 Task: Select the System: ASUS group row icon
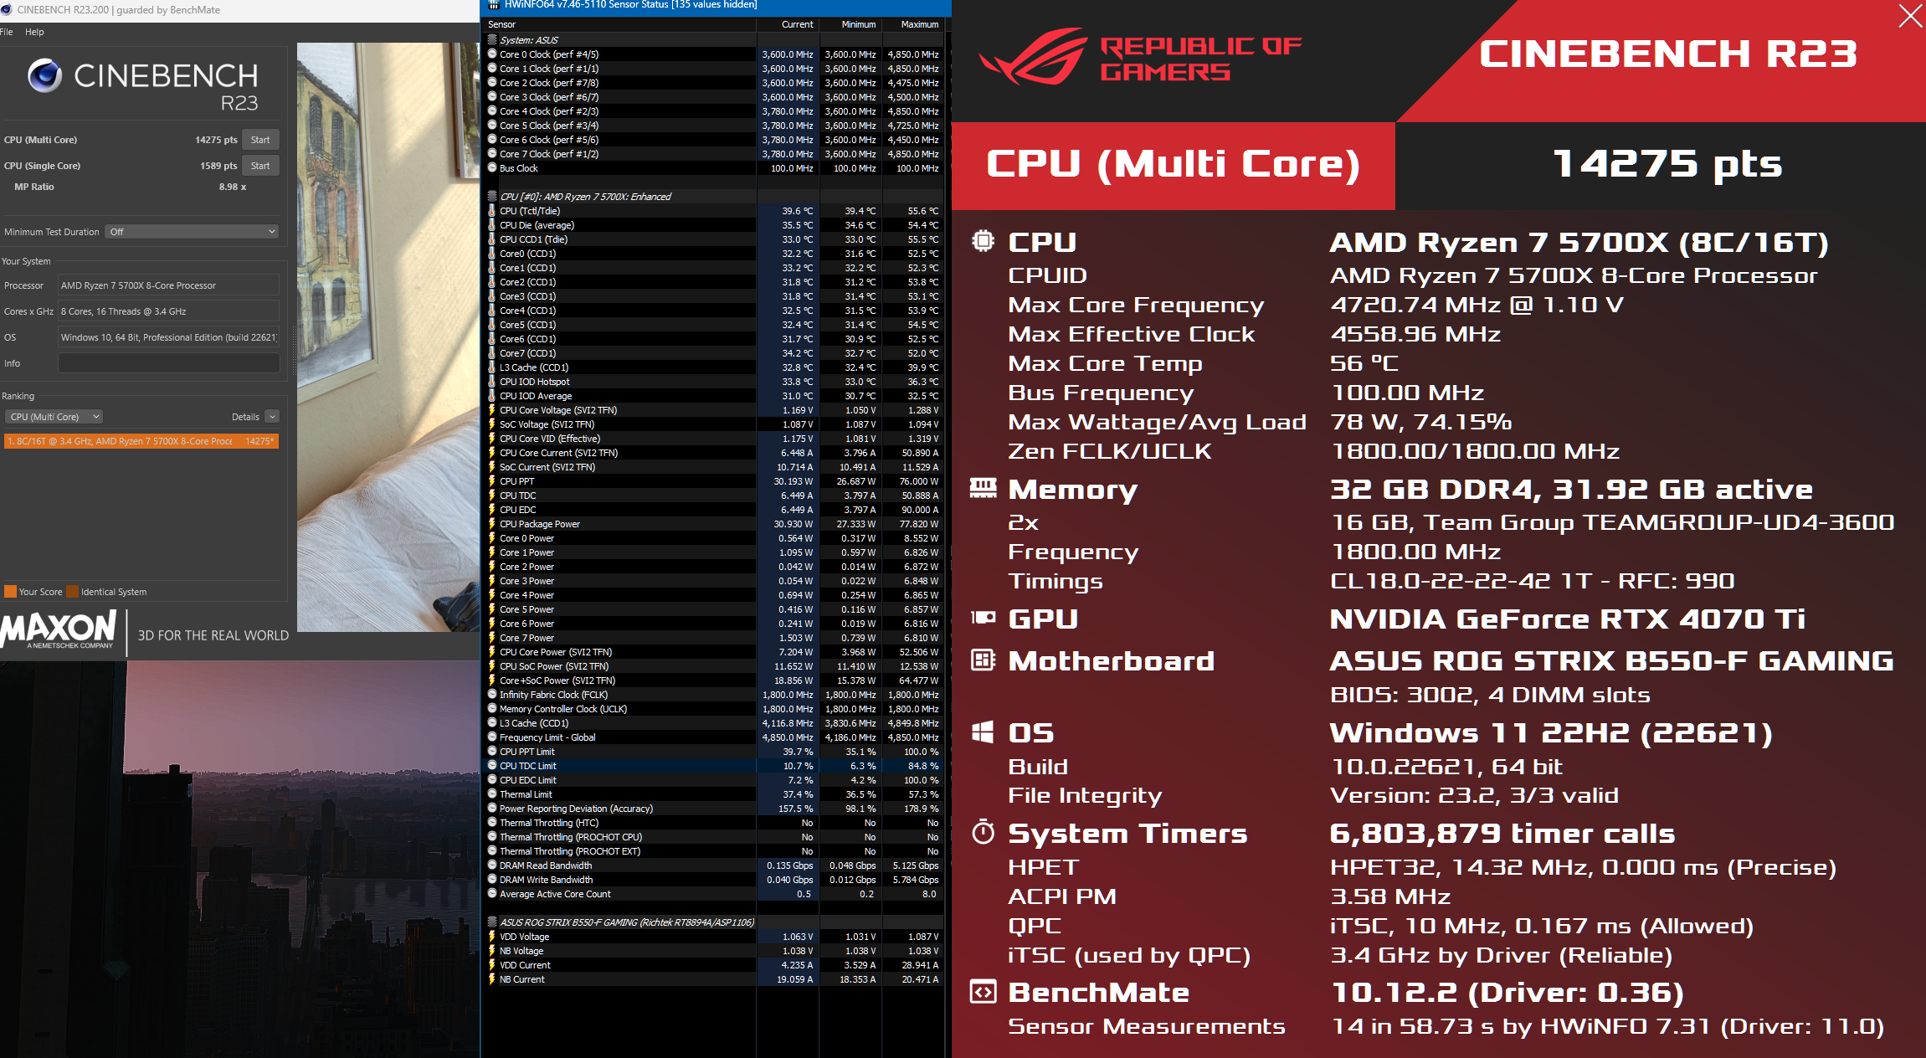(492, 39)
